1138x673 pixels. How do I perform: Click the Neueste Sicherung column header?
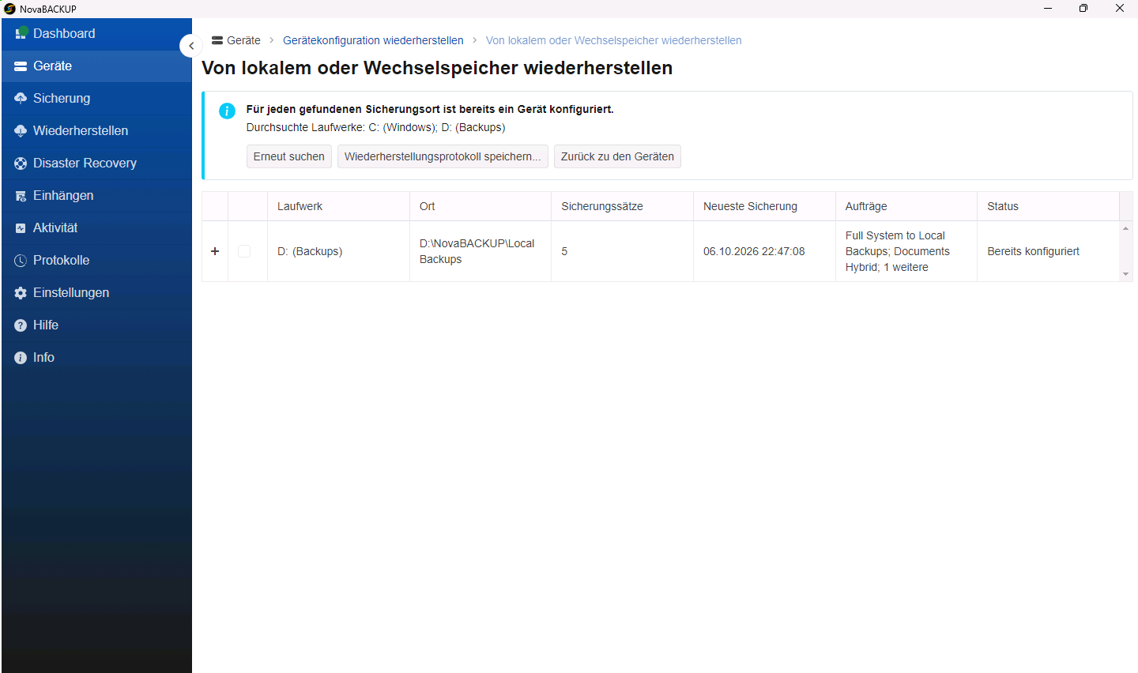point(764,206)
